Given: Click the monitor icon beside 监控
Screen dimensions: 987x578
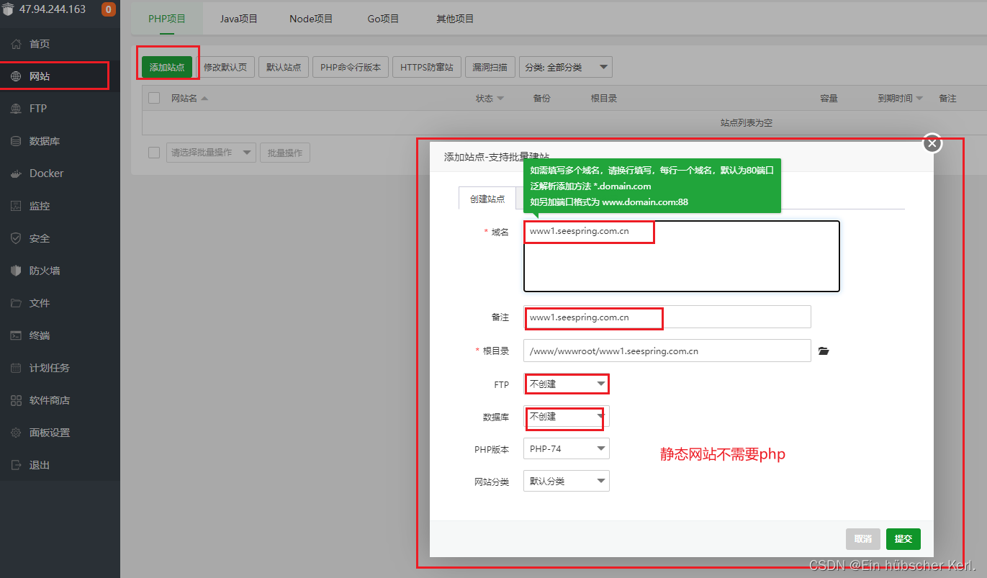Looking at the screenshot, I should (16, 206).
